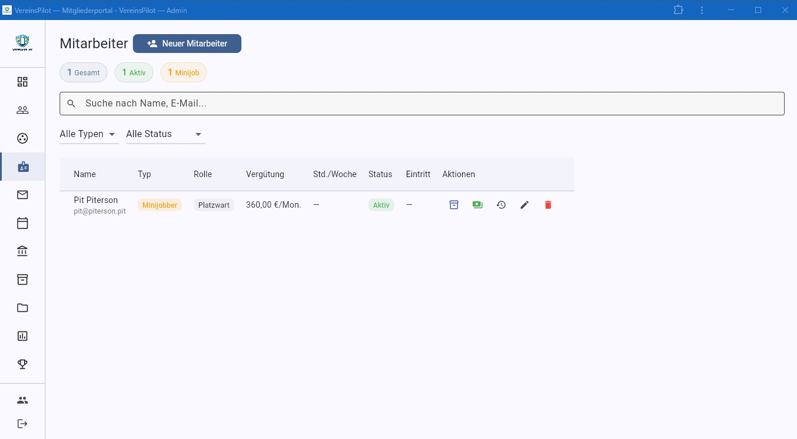Open payment icon for Pit Piterson

tap(477, 205)
